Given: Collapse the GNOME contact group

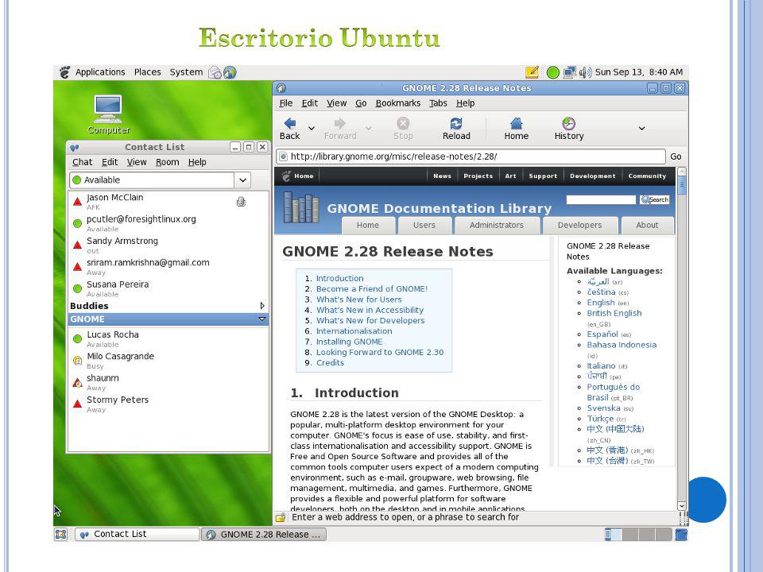Looking at the screenshot, I should [261, 319].
